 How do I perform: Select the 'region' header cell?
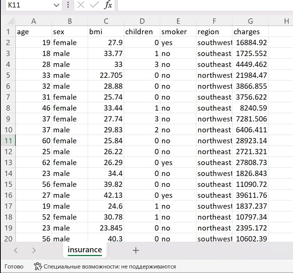point(214,32)
